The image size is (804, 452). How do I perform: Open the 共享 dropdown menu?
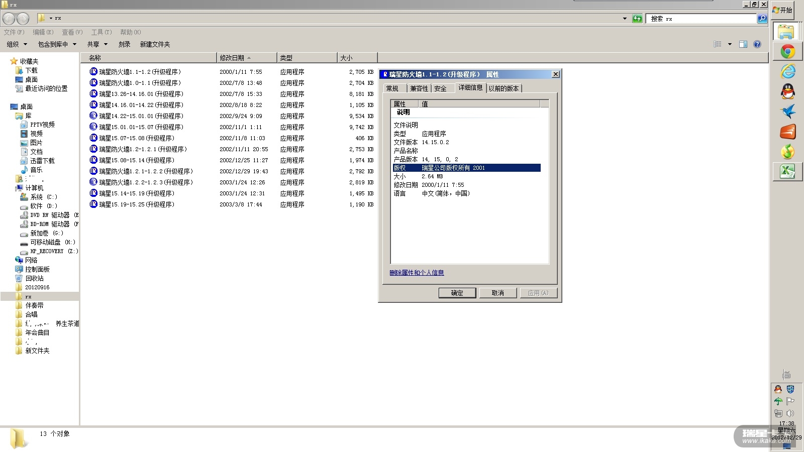[97, 44]
